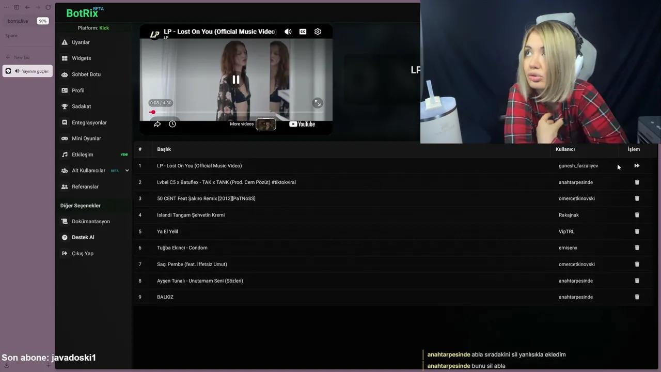Open browser downloads icon at bottom left
This screenshot has width=661, height=372.
click(6, 365)
